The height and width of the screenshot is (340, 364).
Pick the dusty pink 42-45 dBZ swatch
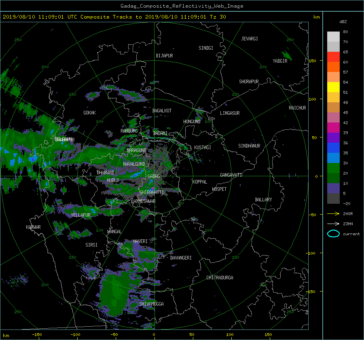tap(333, 117)
